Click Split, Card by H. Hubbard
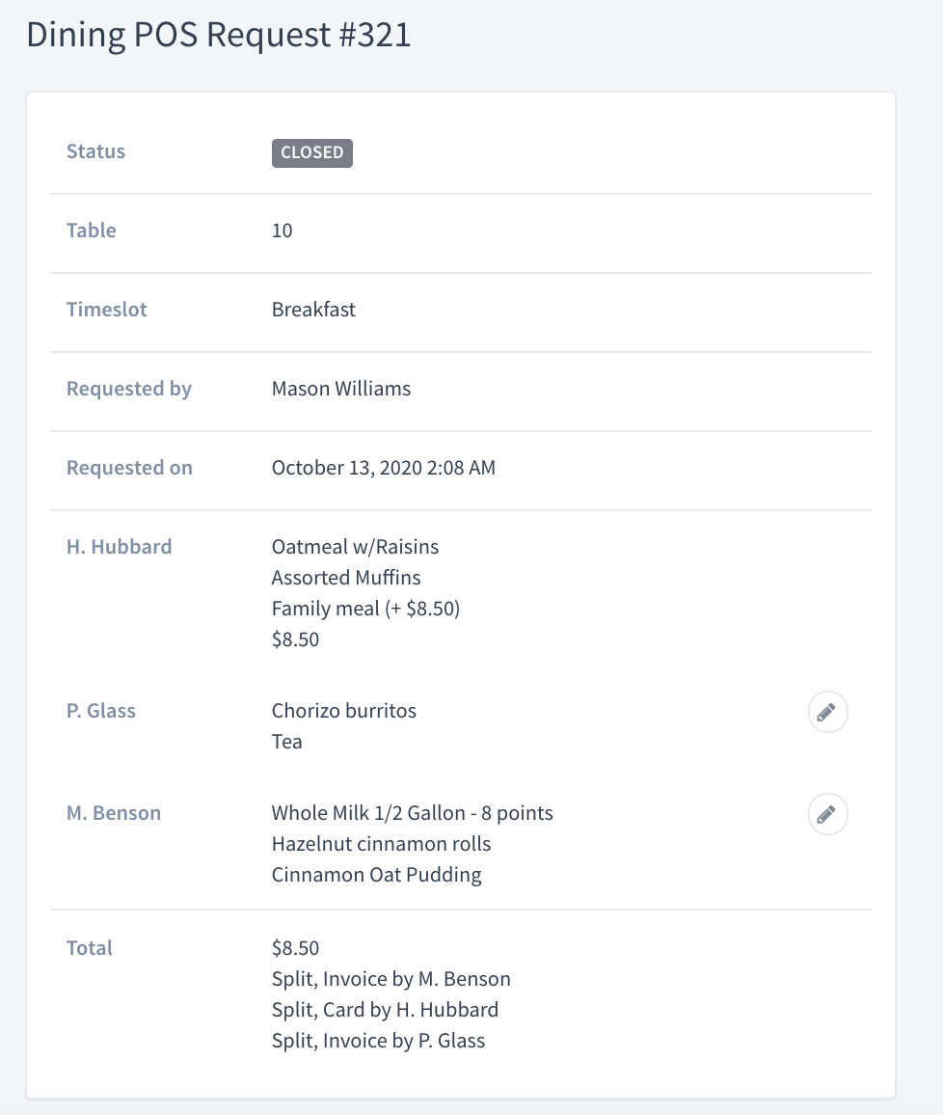 tap(385, 1010)
